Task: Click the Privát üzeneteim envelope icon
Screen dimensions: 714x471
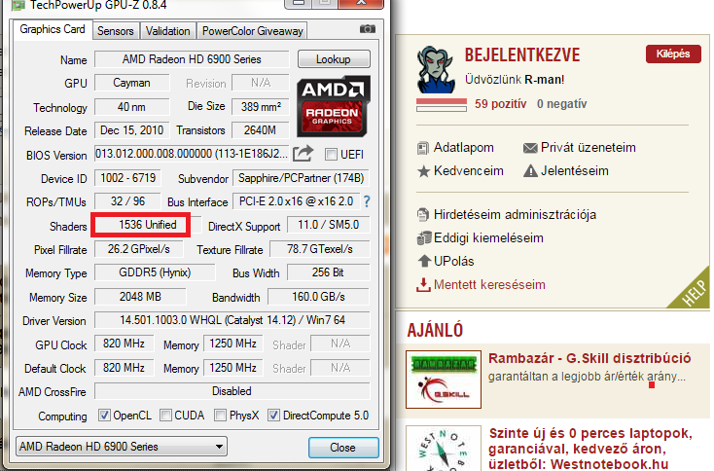Action: point(530,148)
